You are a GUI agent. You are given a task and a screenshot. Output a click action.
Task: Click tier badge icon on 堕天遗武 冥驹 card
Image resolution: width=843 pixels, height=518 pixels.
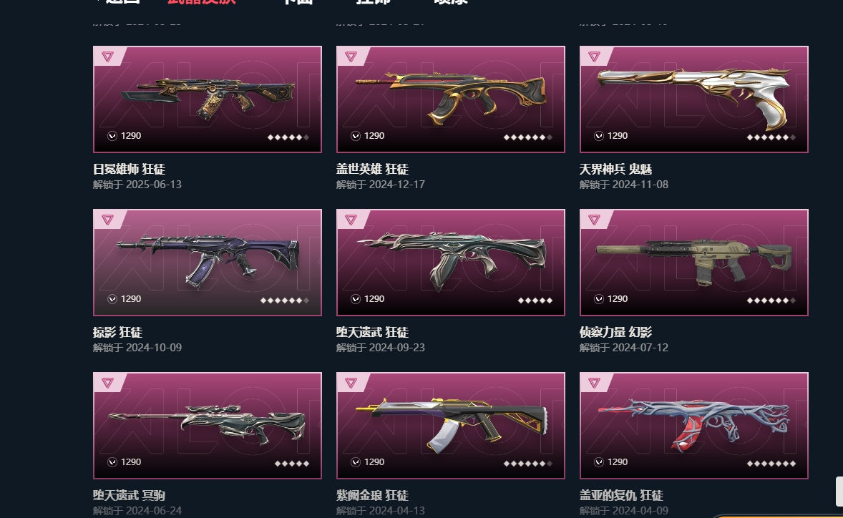(107, 383)
